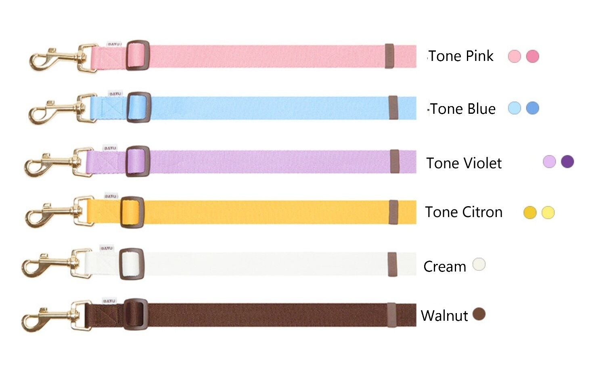Select the blue leash strap image
Image resolution: width=611 pixels, height=372 pixels.
(223, 108)
